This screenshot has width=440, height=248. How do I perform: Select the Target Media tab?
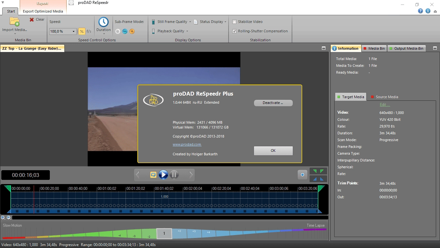351,97
